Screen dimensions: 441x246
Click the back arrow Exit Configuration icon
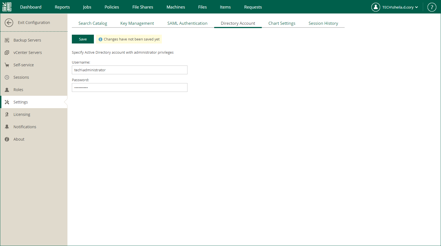(9, 23)
